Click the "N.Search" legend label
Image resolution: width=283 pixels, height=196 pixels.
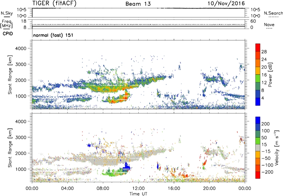(273, 13)
